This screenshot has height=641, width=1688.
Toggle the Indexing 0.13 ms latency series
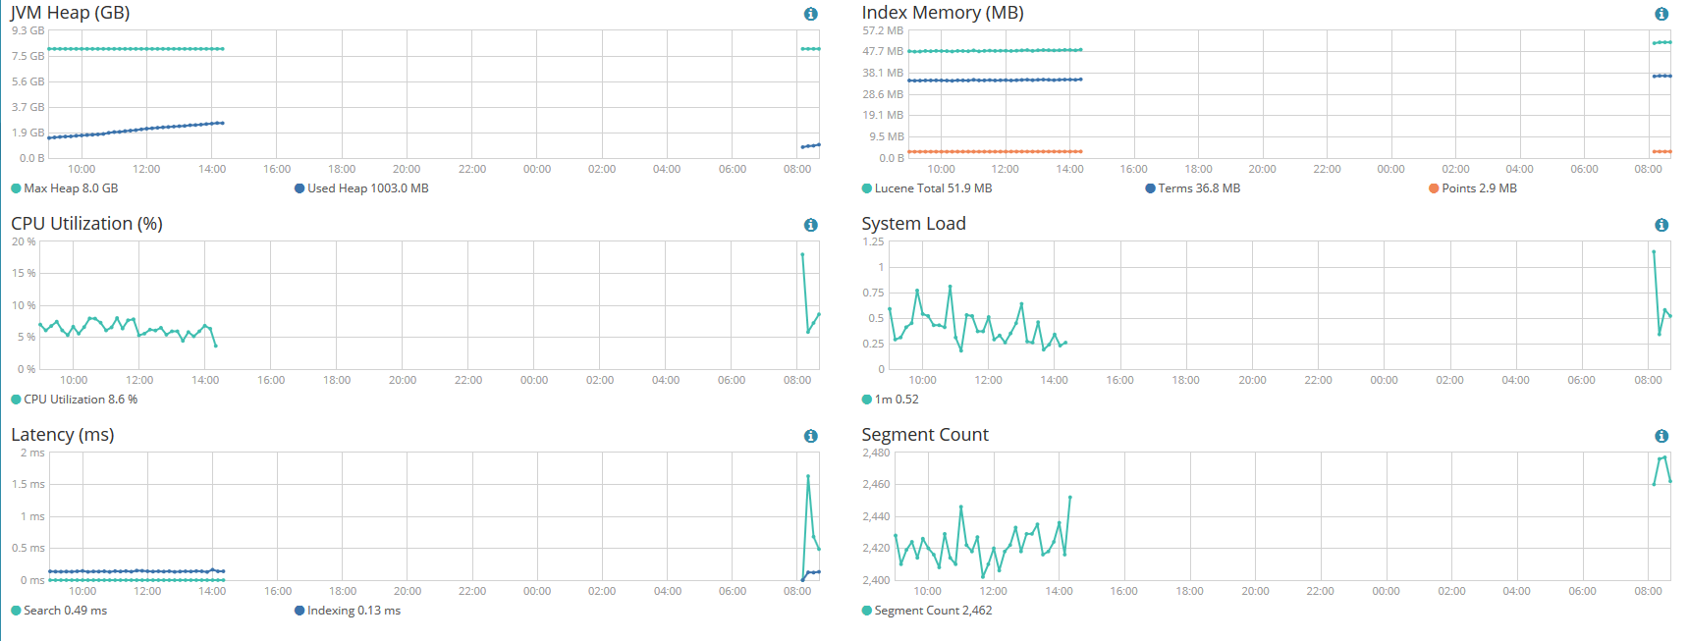click(348, 611)
